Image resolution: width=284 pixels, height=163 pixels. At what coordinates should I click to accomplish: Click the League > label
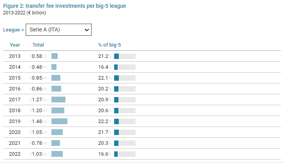pyautogui.click(x=14, y=29)
